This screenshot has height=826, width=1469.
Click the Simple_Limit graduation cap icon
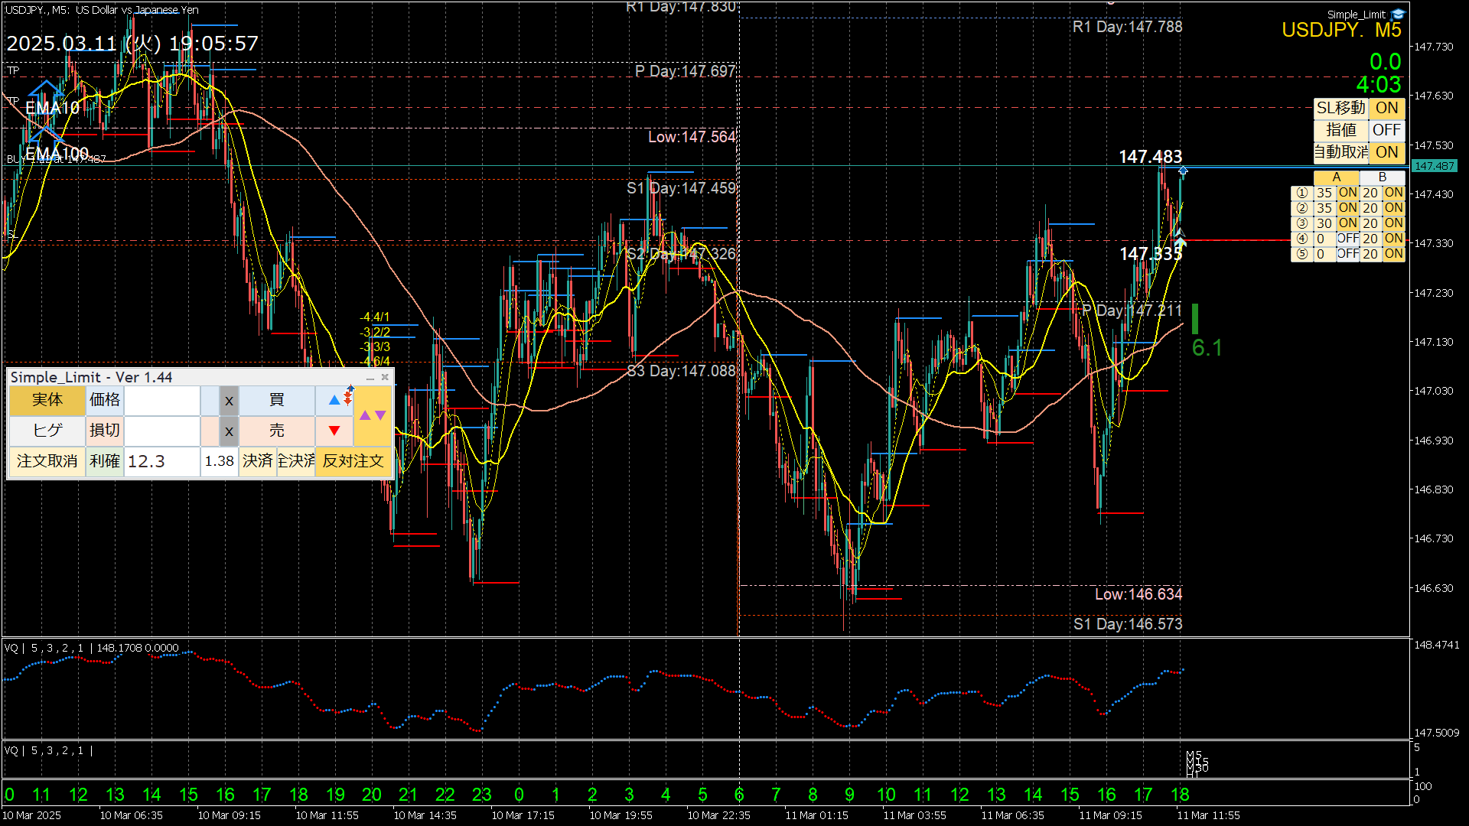[x=1399, y=14]
